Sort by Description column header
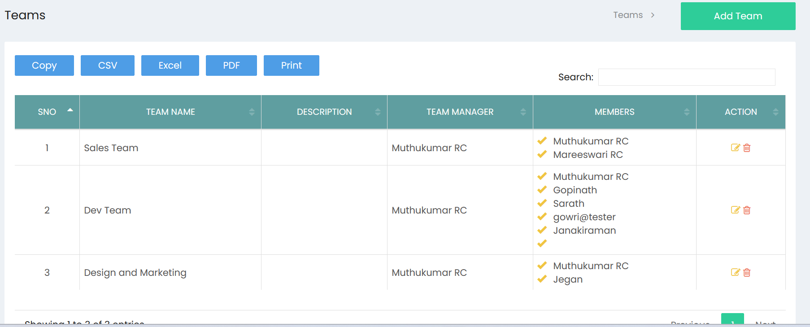Screen dimensions: 810x327 click(x=324, y=112)
